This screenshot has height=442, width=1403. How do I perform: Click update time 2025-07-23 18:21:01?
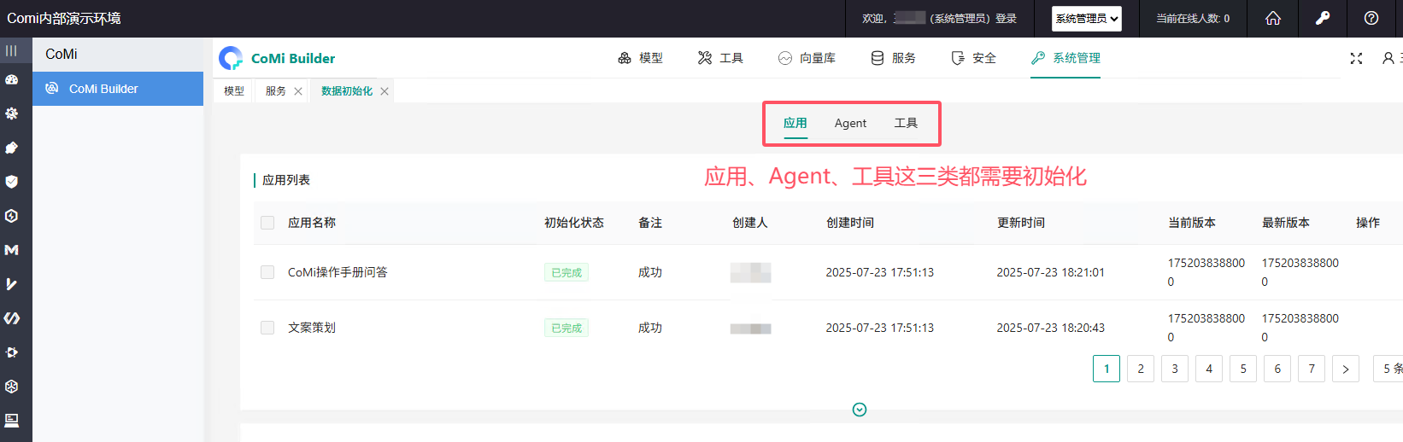click(x=1051, y=272)
